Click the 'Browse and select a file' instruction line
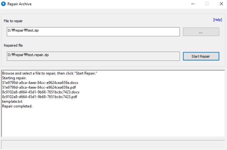Screen dimensions: 227x150 (x=49, y=73)
